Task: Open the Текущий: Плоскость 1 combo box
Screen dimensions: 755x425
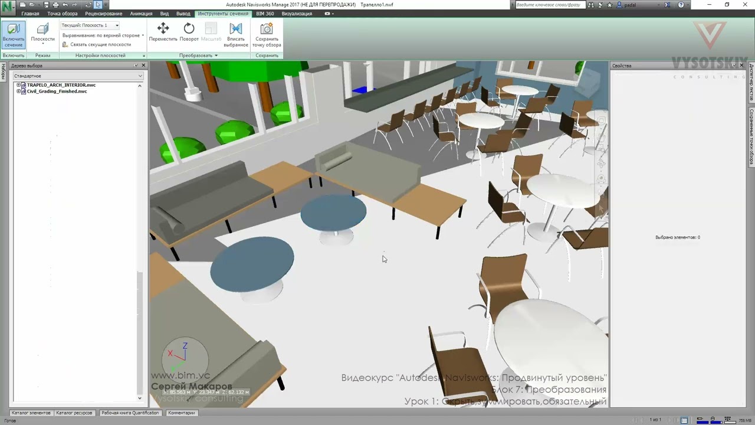Action: pos(90,25)
